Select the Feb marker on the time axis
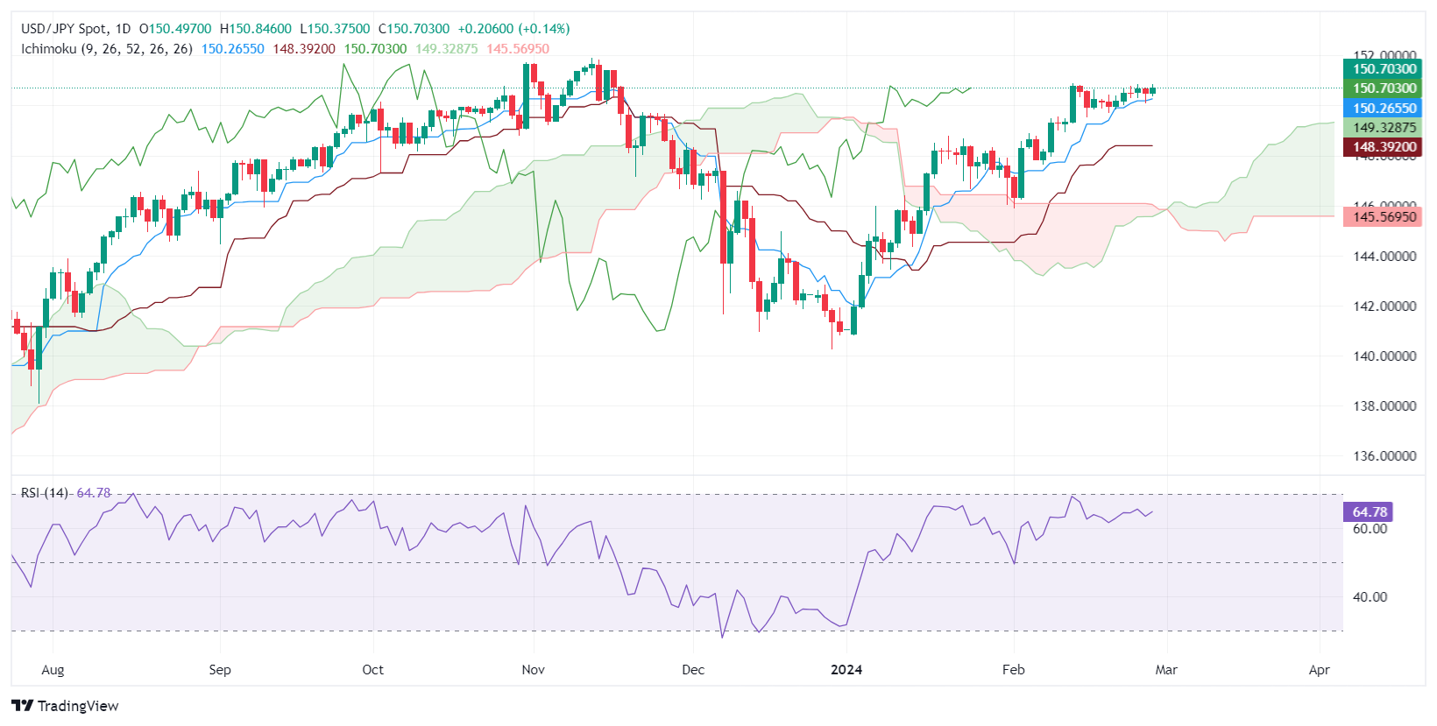1437x726 pixels. coord(1013,670)
